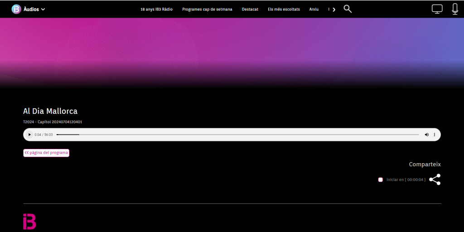464x232 pixels.
Task: Go to 'Programes cap de setmana'
Action: (207, 9)
